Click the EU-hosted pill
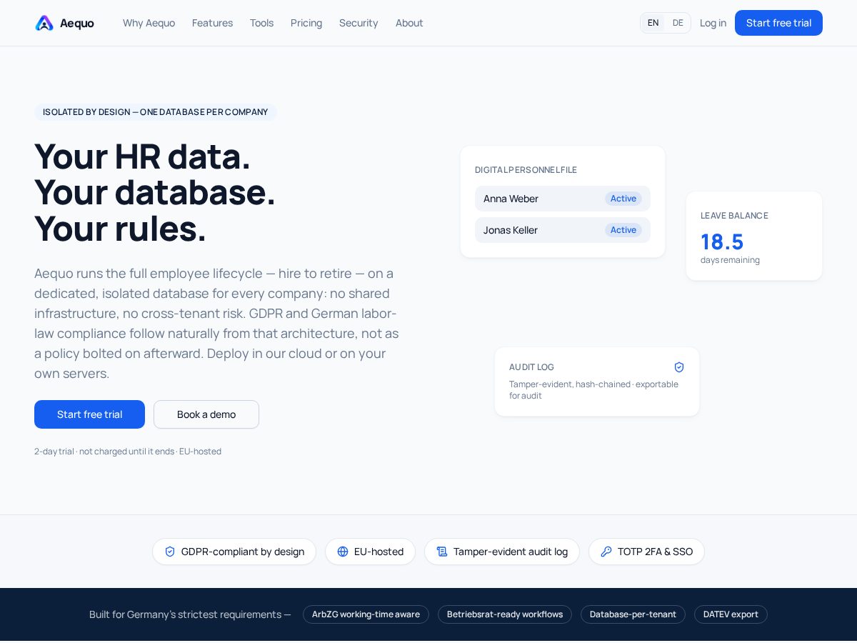 click(x=370, y=552)
